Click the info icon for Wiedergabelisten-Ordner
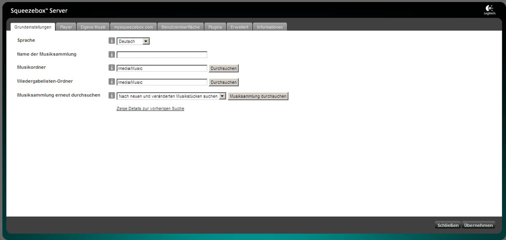Viewport: 506px width, 240px height. 112,82
